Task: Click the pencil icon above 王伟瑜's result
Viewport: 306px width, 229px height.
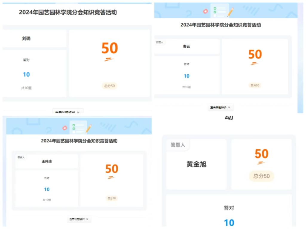Action: point(88,129)
